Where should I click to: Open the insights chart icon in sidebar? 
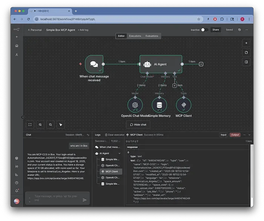point(17,175)
